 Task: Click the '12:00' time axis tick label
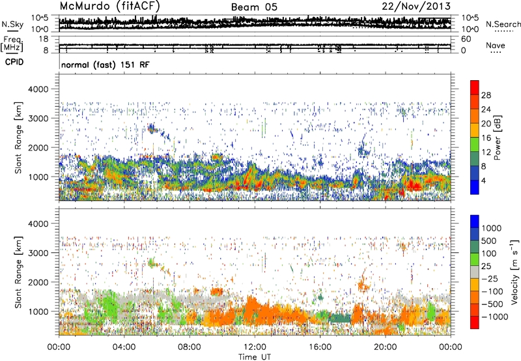pos(255,347)
